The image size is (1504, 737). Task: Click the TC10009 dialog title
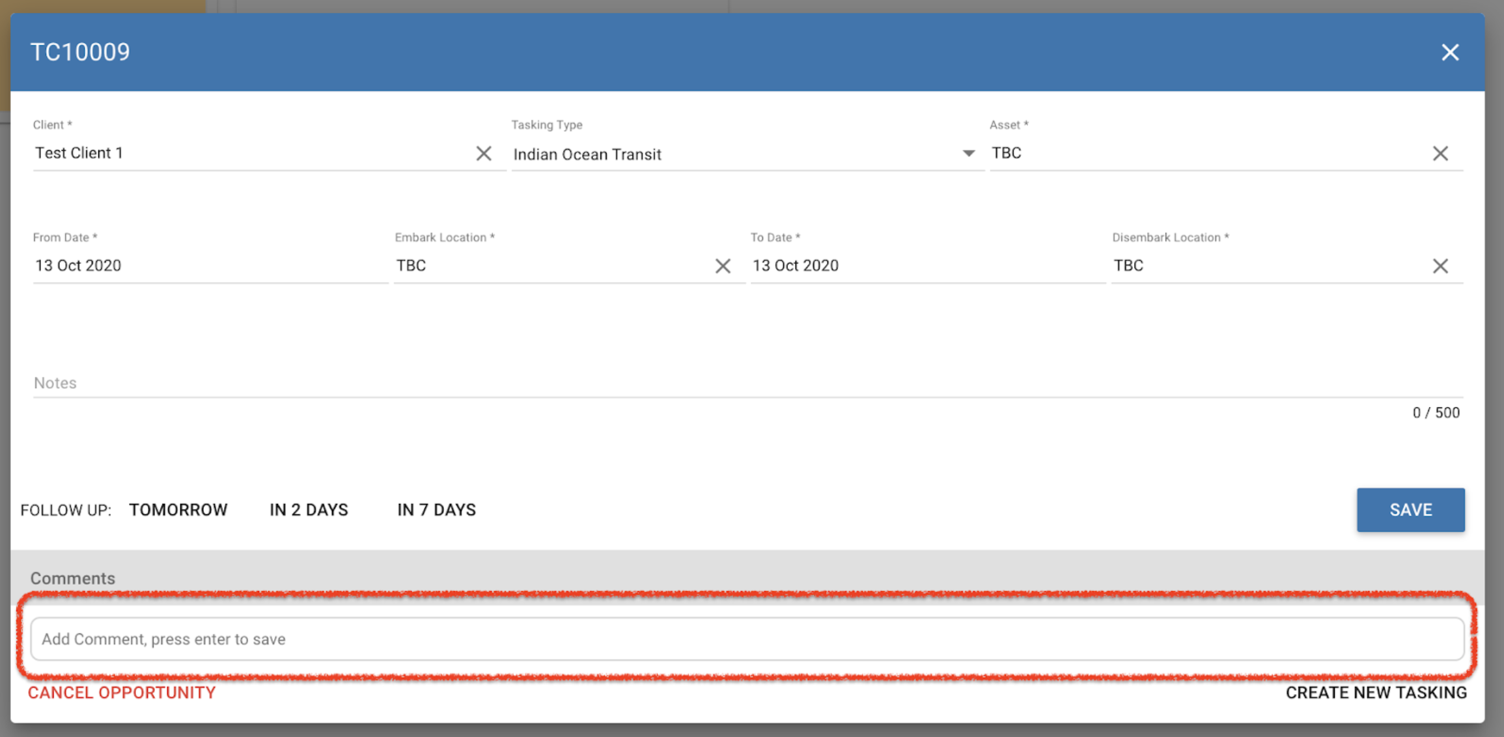[80, 52]
